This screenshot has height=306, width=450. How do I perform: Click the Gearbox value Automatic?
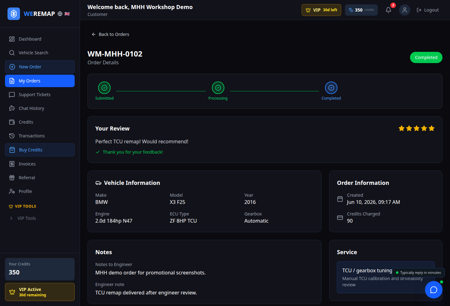pyautogui.click(x=256, y=221)
